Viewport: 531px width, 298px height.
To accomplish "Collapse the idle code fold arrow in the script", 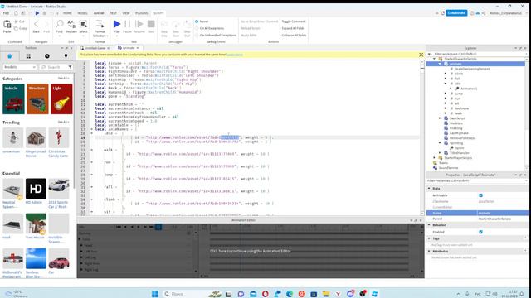I will (x=92, y=133).
